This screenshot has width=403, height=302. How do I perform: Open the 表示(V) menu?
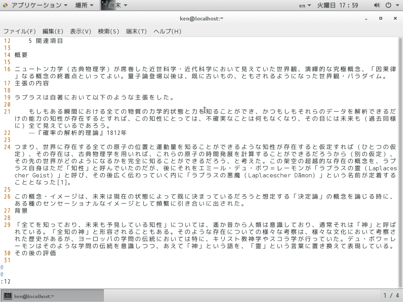pos(80,31)
